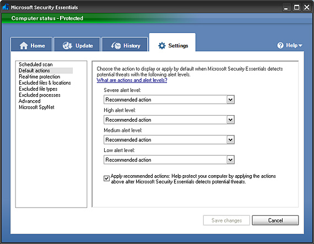This screenshot has height=244, width=314.
Task: Open Real-time protection settings
Action: coord(40,77)
